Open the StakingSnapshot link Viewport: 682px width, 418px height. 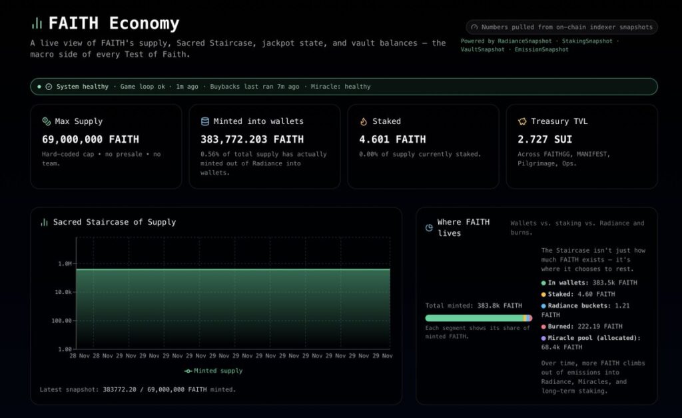[x=587, y=41]
